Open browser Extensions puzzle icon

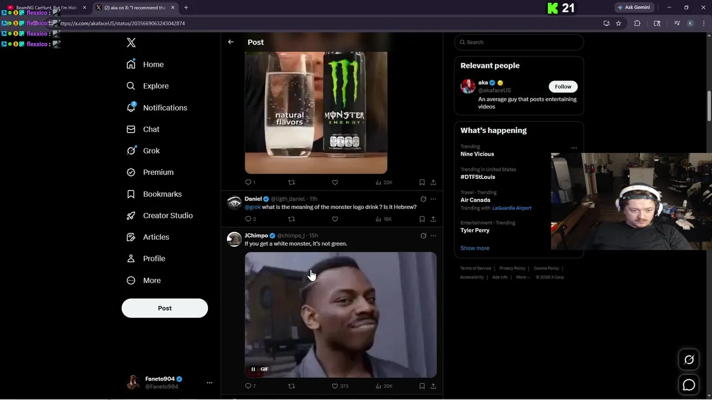[637, 23]
